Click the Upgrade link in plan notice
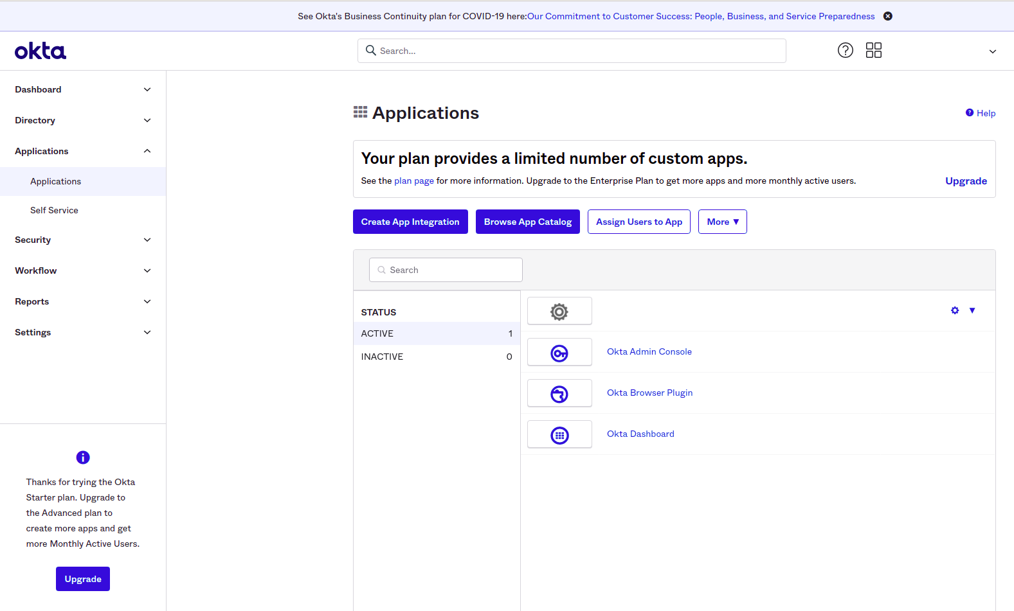Screen dimensions: 1014x611 coord(966,181)
